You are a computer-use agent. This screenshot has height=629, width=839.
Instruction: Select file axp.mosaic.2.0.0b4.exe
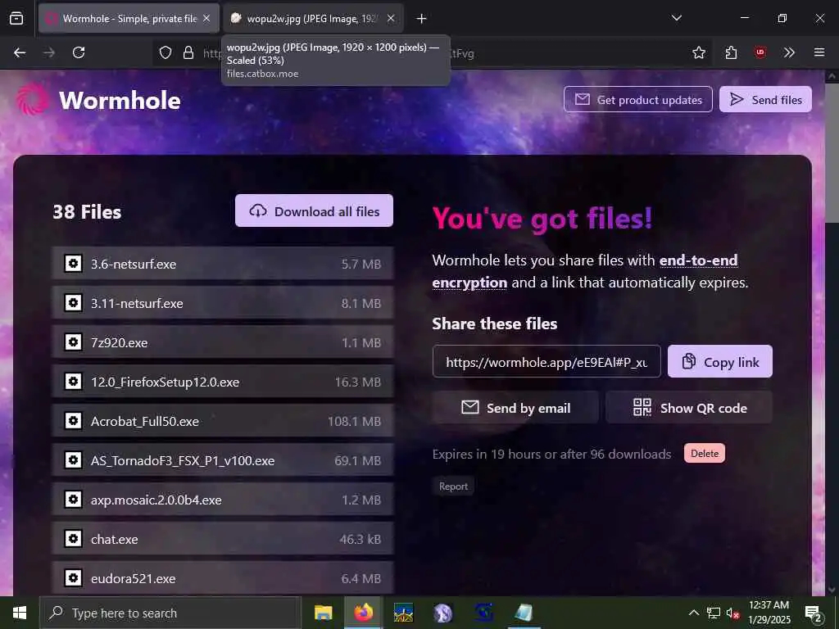[223, 500]
